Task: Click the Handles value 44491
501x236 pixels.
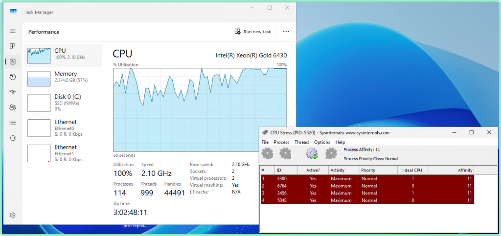Action: (x=175, y=193)
